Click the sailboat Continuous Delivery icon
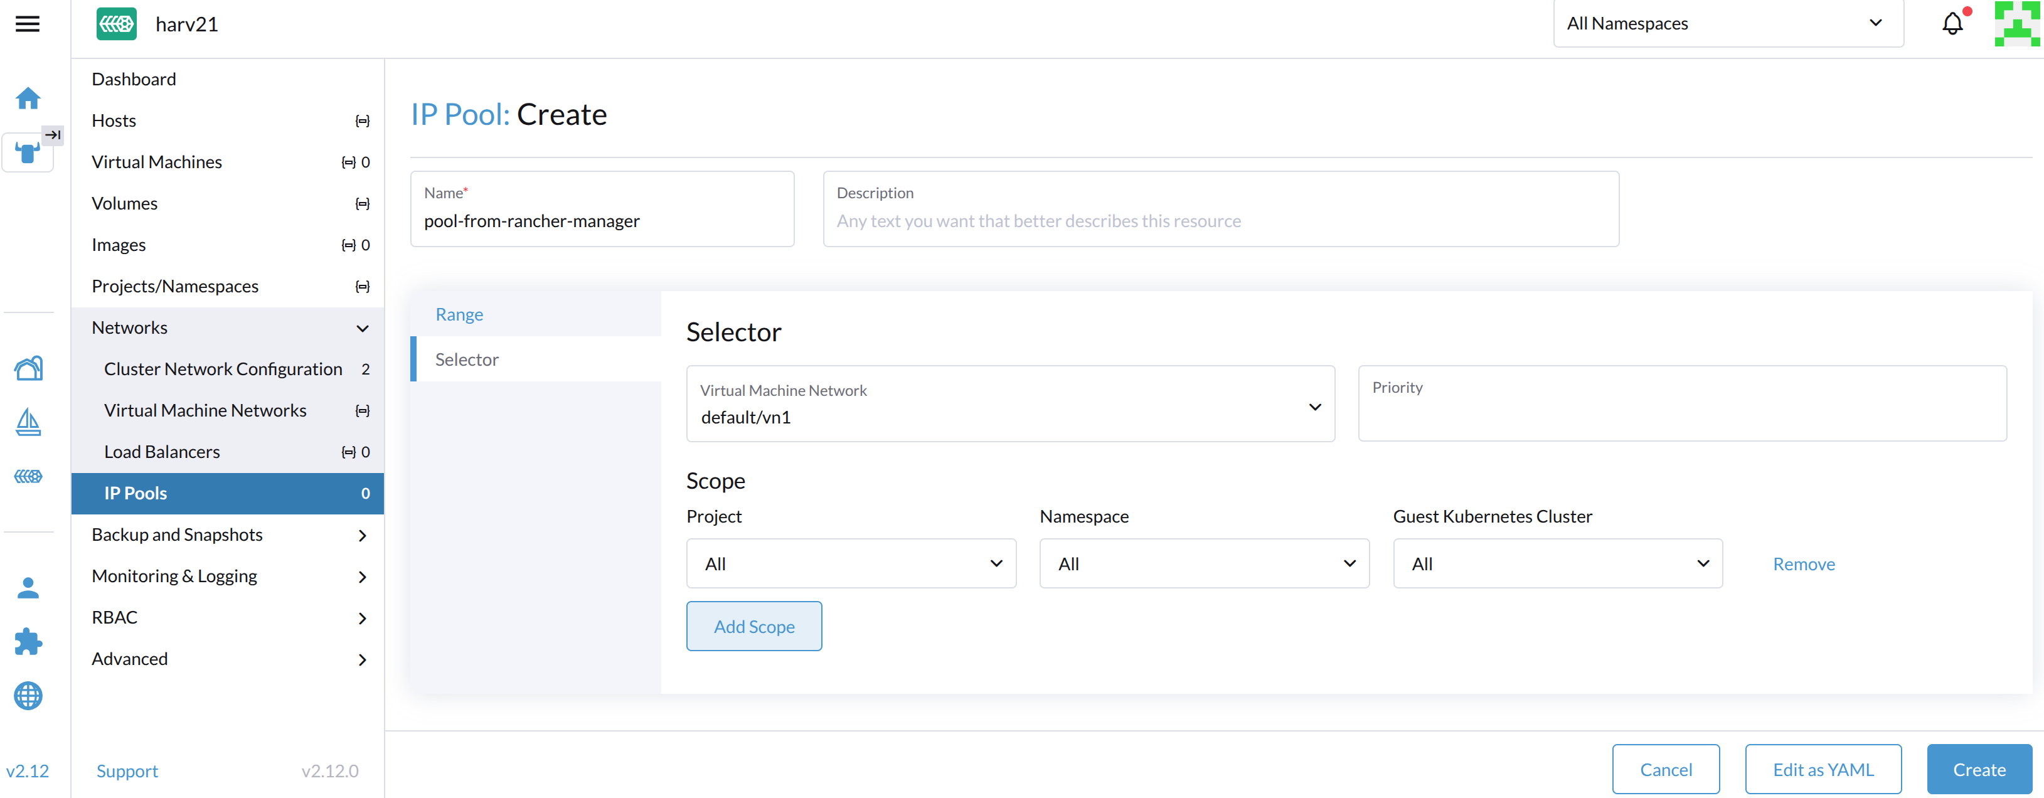The height and width of the screenshot is (798, 2044). pyautogui.click(x=28, y=422)
